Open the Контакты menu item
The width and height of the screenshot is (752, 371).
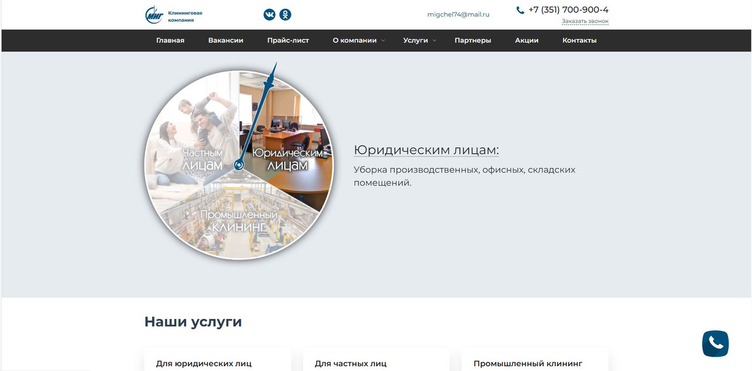(579, 40)
